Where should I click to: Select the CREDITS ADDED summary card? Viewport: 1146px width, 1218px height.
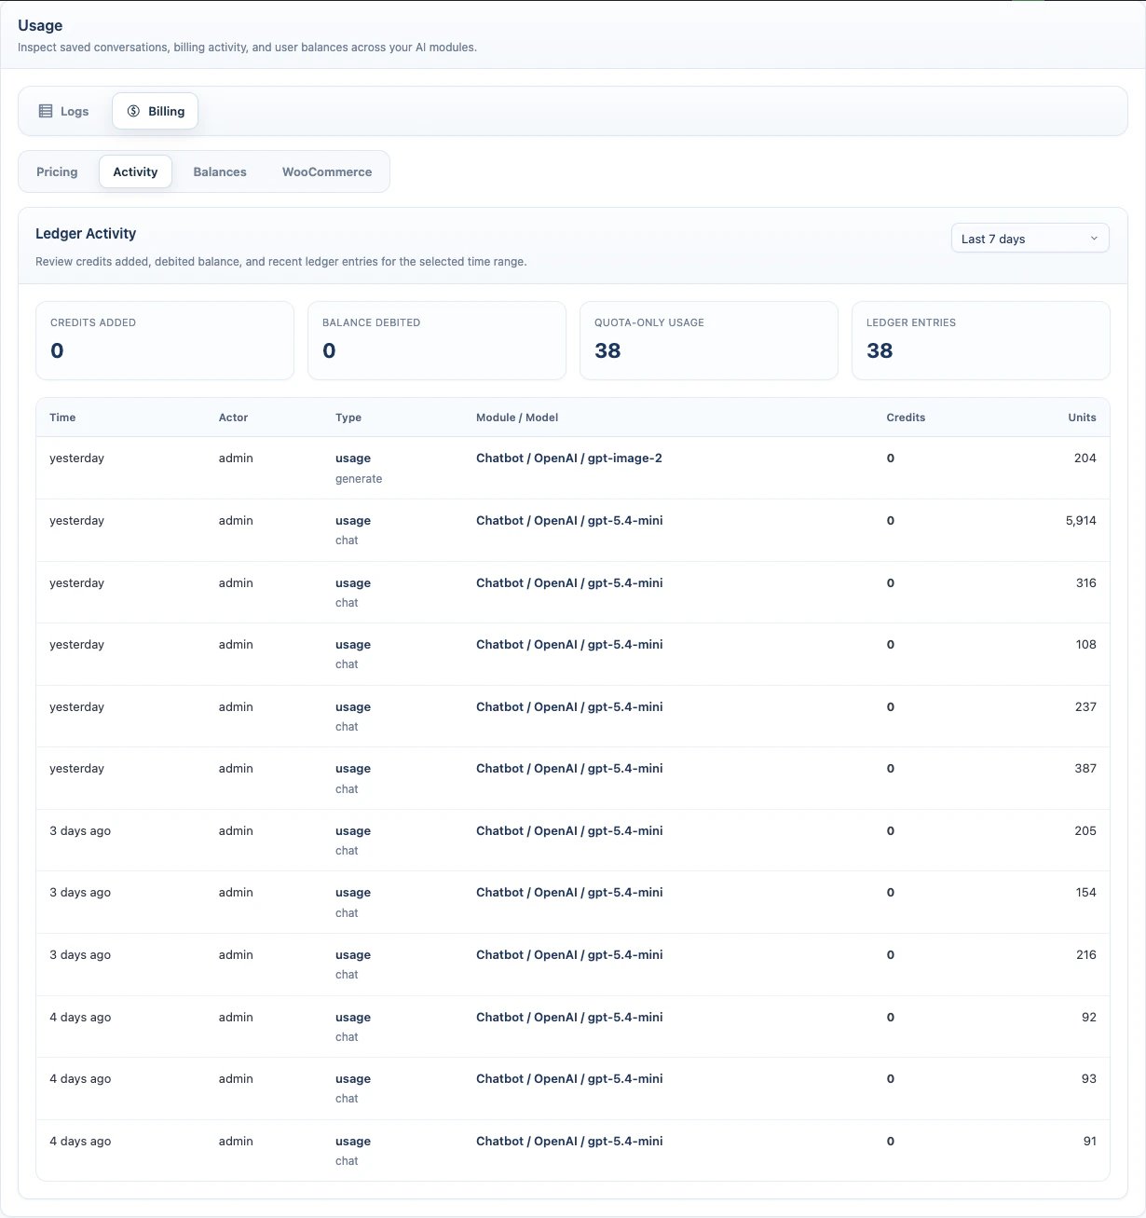[165, 340]
